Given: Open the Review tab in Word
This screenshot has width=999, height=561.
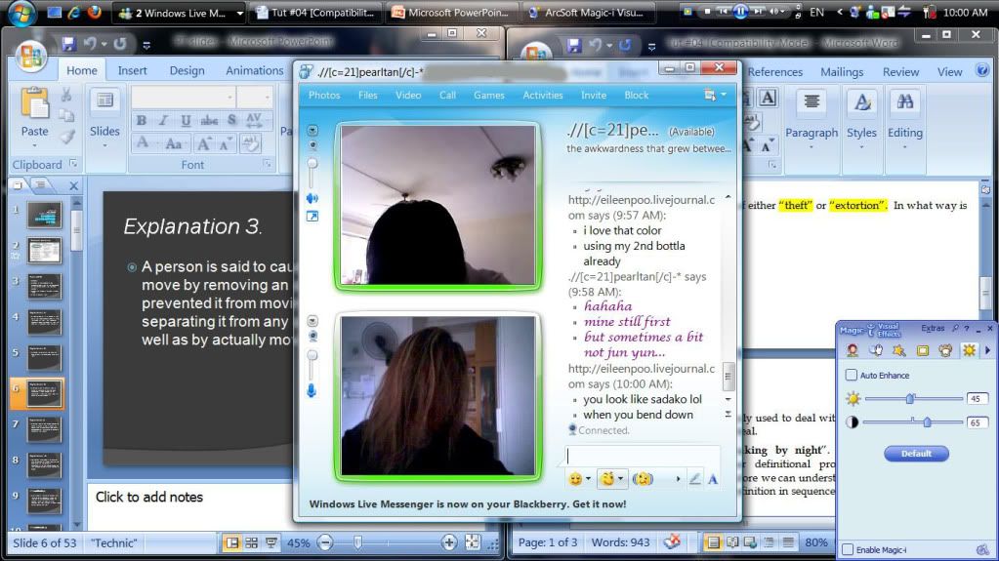Looking at the screenshot, I should click(x=900, y=72).
